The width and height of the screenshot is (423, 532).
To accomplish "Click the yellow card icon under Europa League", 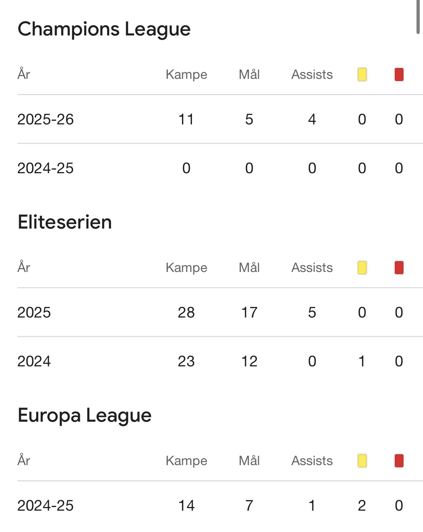I will click(x=362, y=461).
